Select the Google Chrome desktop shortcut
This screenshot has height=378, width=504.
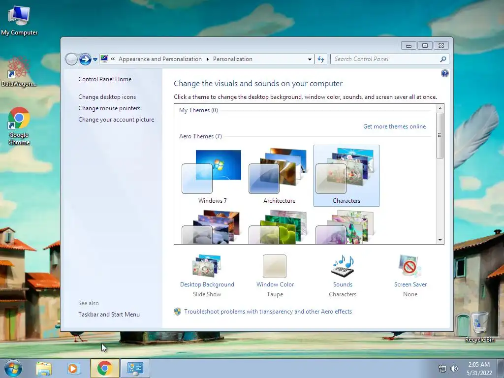(19, 126)
